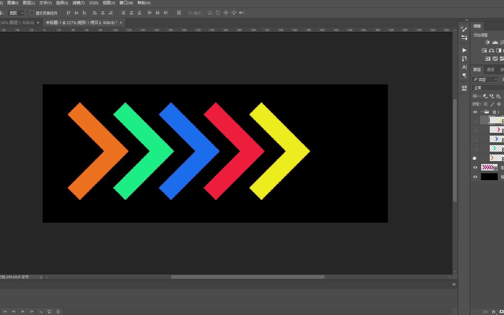Collapse the 组 1 group
Viewport: 504px width, 315px height.
pos(482,112)
